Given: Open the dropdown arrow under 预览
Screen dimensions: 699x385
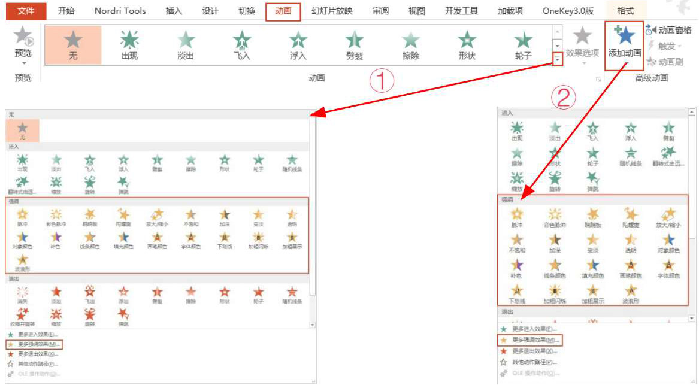Looking at the screenshot, I should click(23, 63).
